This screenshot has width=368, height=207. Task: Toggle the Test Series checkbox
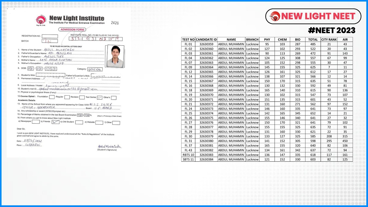coord(99,98)
